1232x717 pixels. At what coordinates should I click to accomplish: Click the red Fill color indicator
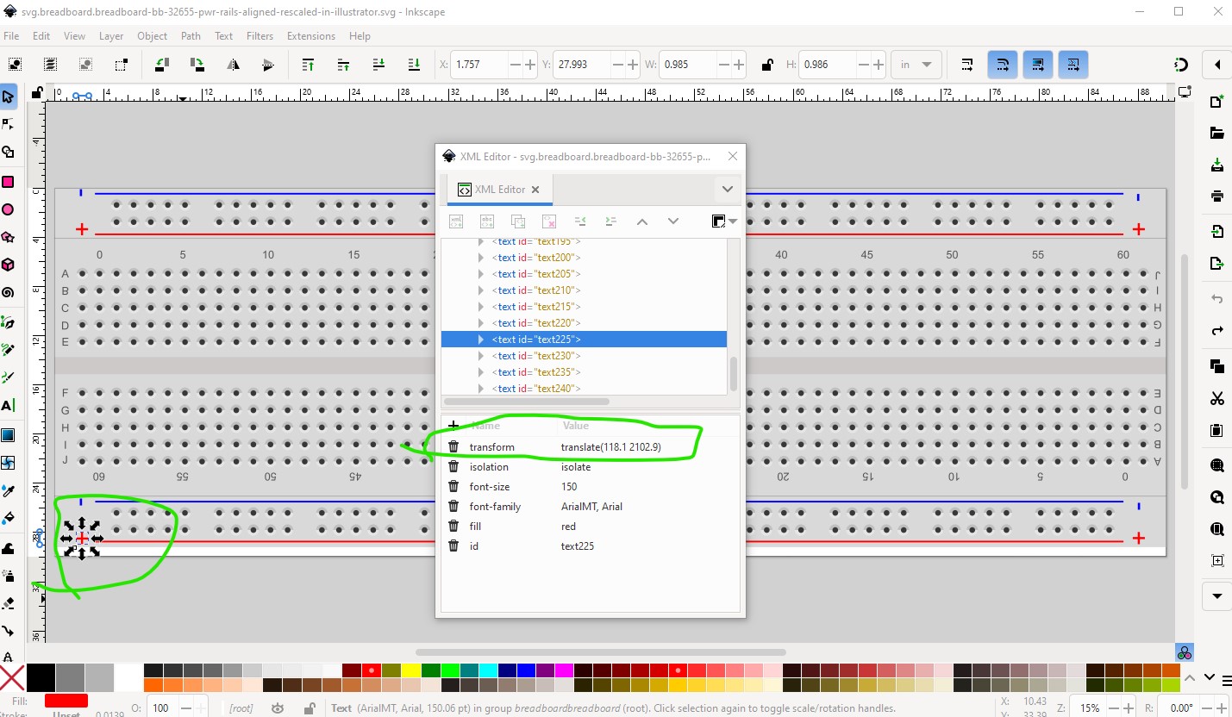pyautogui.click(x=66, y=701)
